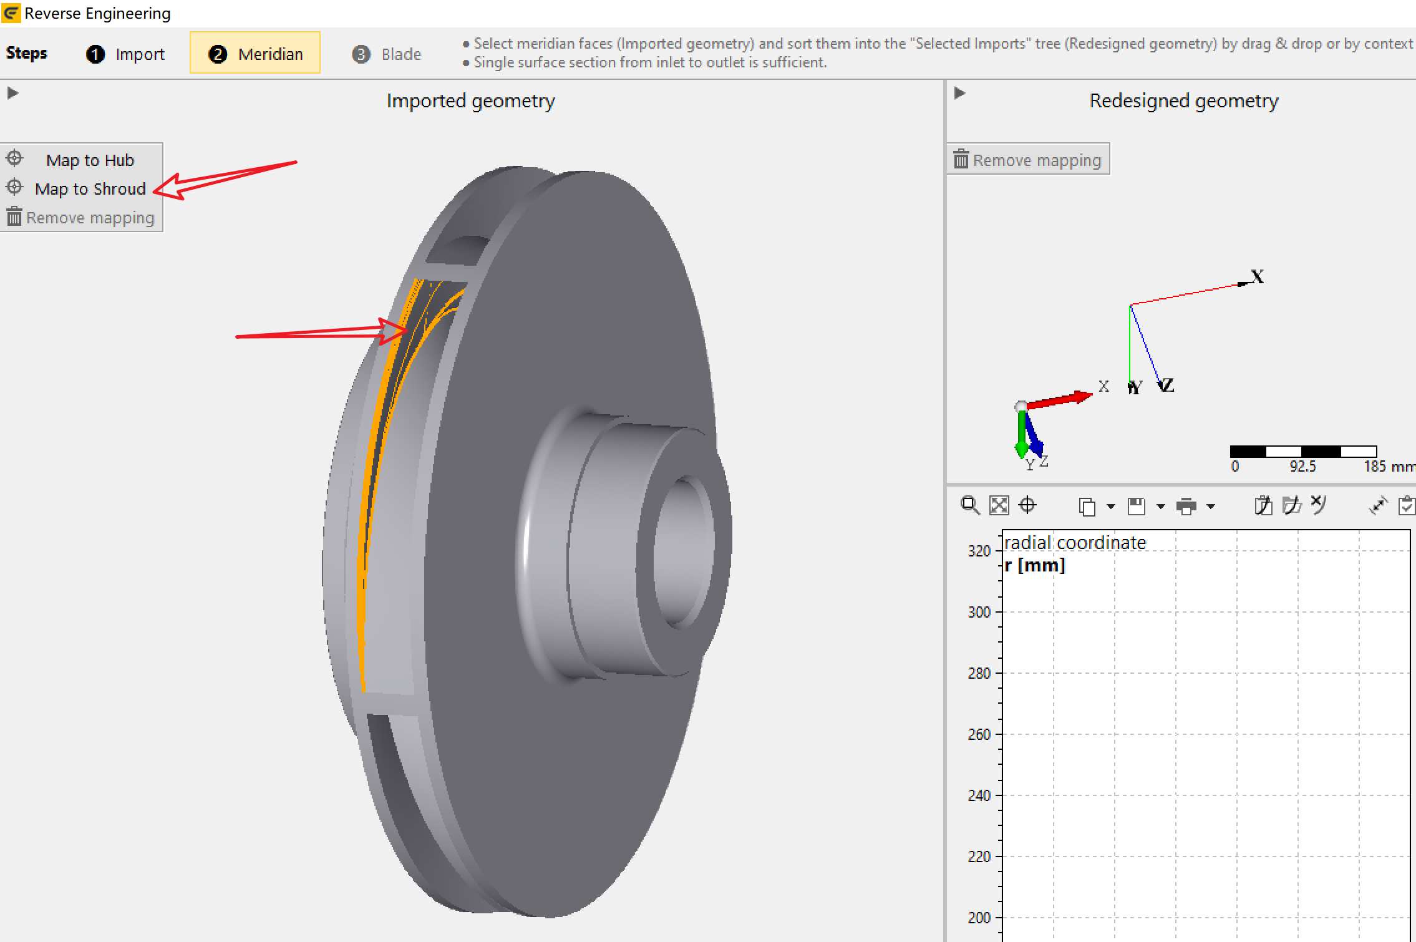Click trash icon in Redesigned geometry panel
The image size is (1416, 942).
(x=961, y=159)
